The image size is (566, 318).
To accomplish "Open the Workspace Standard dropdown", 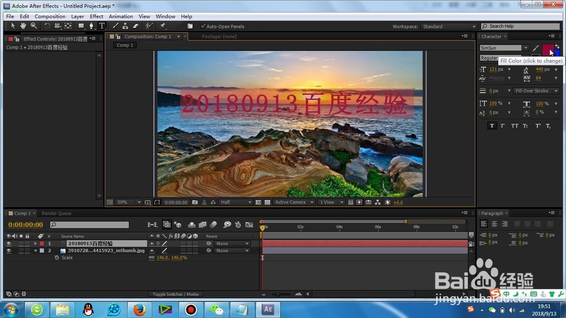I will click(448, 27).
